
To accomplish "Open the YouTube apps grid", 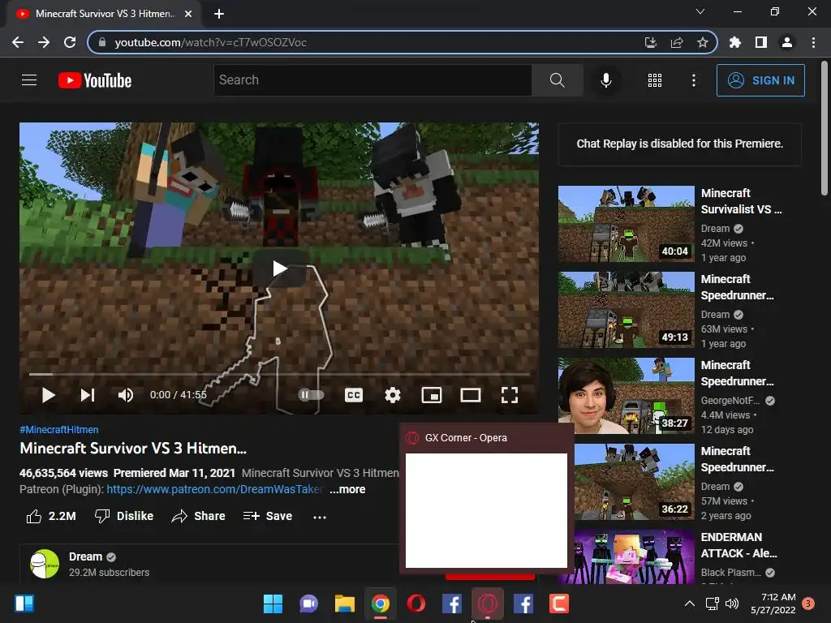I will (655, 80).
